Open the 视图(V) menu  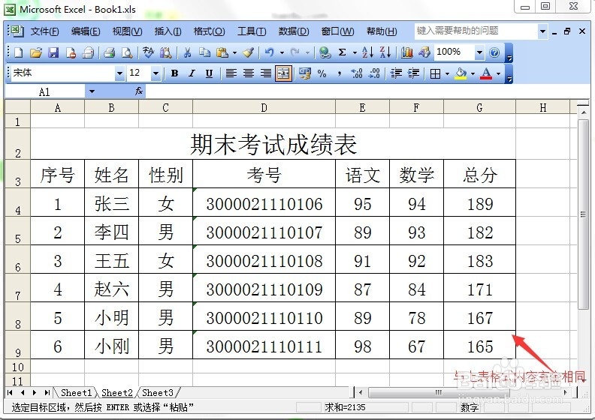(127, 31)
